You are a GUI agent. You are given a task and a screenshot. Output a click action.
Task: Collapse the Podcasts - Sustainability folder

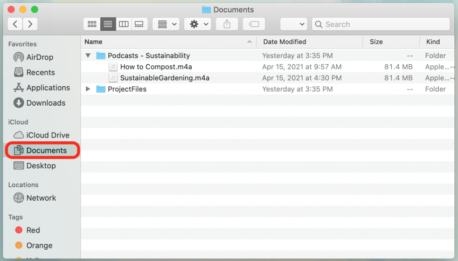point(88,56)
